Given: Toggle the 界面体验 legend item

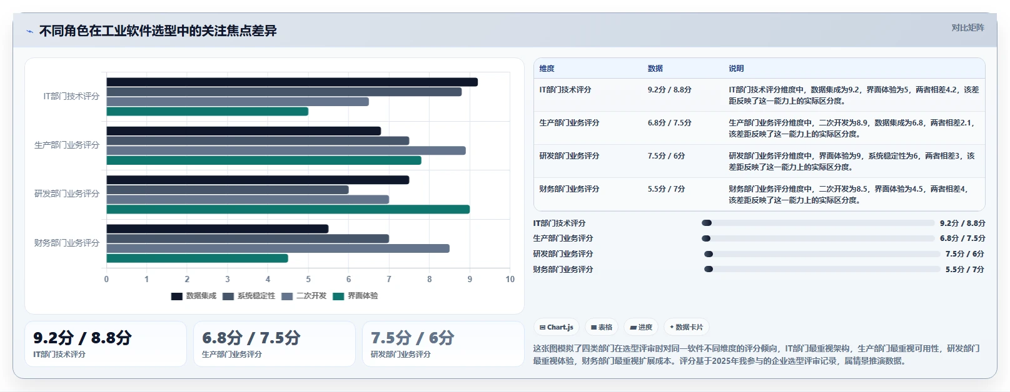Looking at the screenshot, I should pos(355,296).
